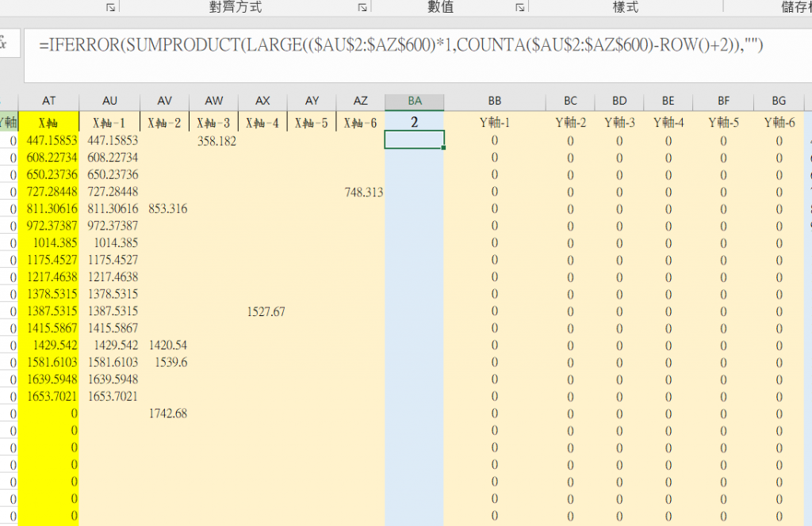The image size is (812, 526).
Task: Click header cell Y軸-4
Action: (668, 123)
